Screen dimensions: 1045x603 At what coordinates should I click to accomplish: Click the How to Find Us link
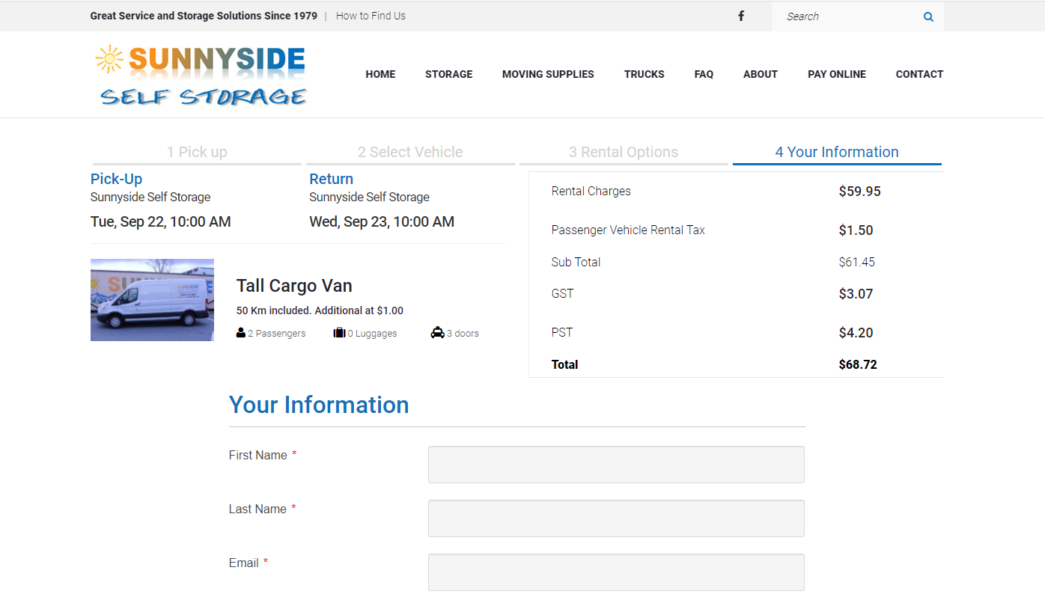pyautogui.click(x=371, y=16)
